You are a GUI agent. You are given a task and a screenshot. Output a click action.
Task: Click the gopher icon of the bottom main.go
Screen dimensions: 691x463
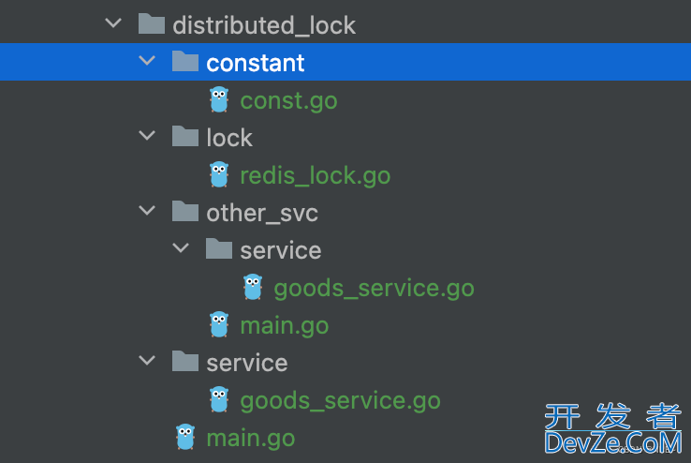(x=185, y=437)
